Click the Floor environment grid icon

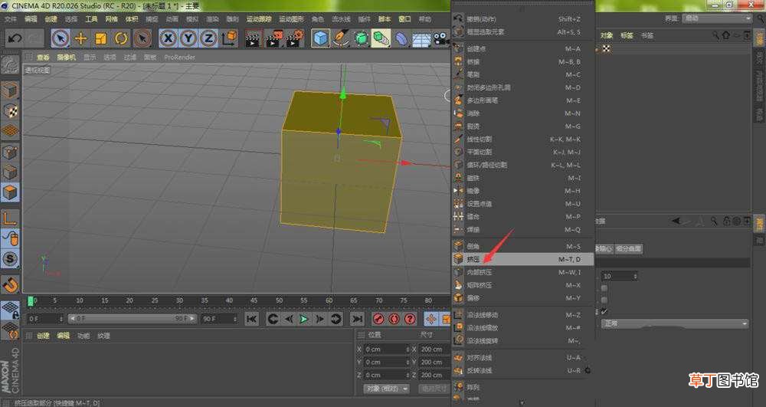[x=421, y=38]
